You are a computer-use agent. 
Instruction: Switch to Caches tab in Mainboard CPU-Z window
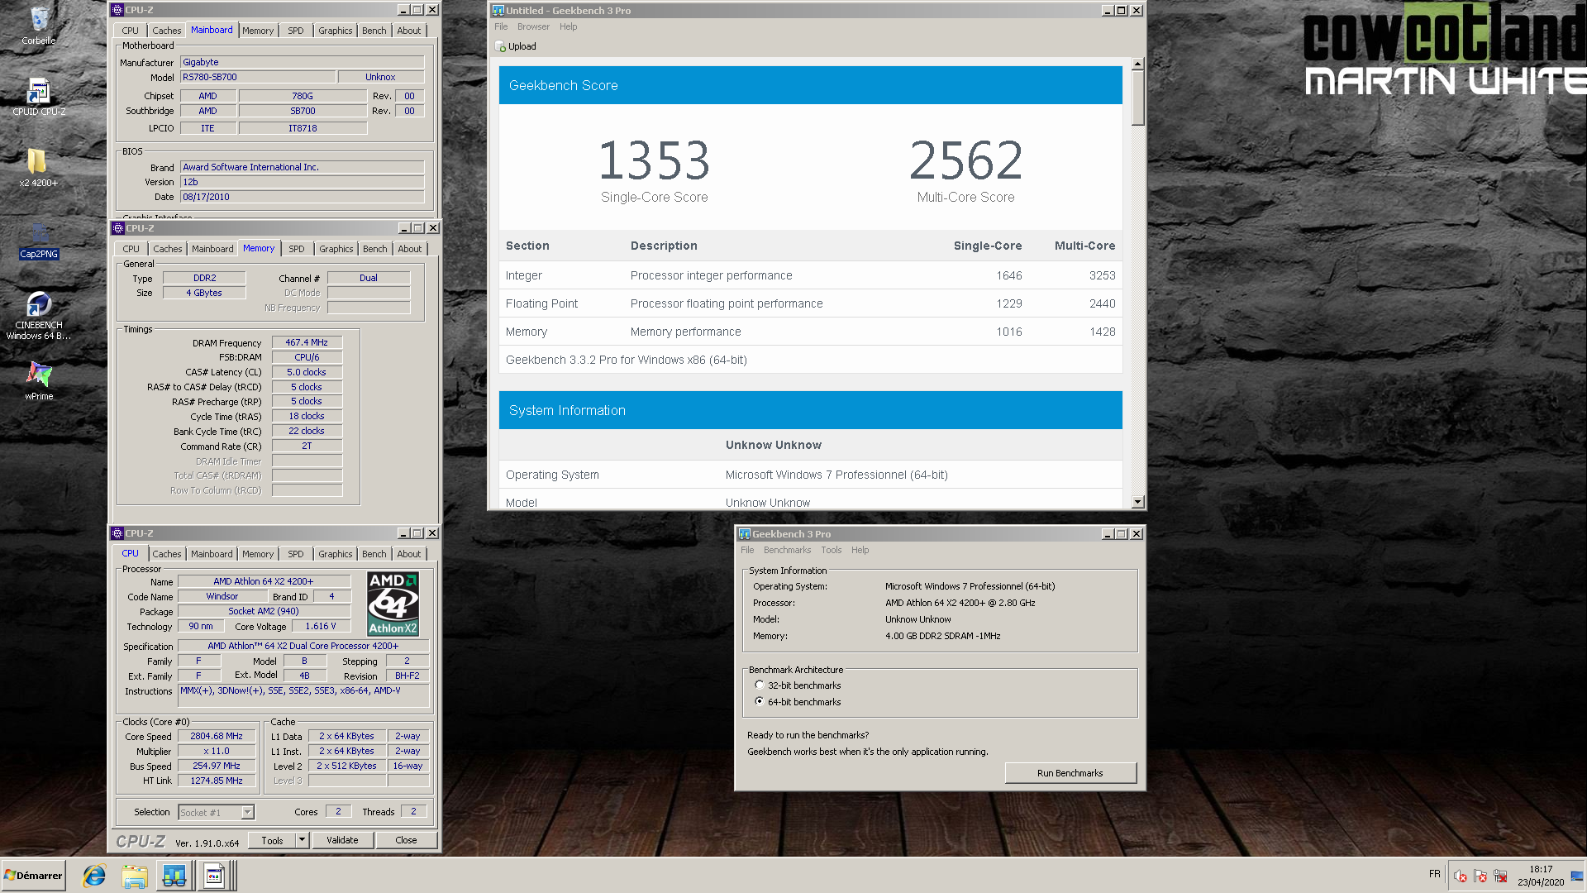click(166, 31)
